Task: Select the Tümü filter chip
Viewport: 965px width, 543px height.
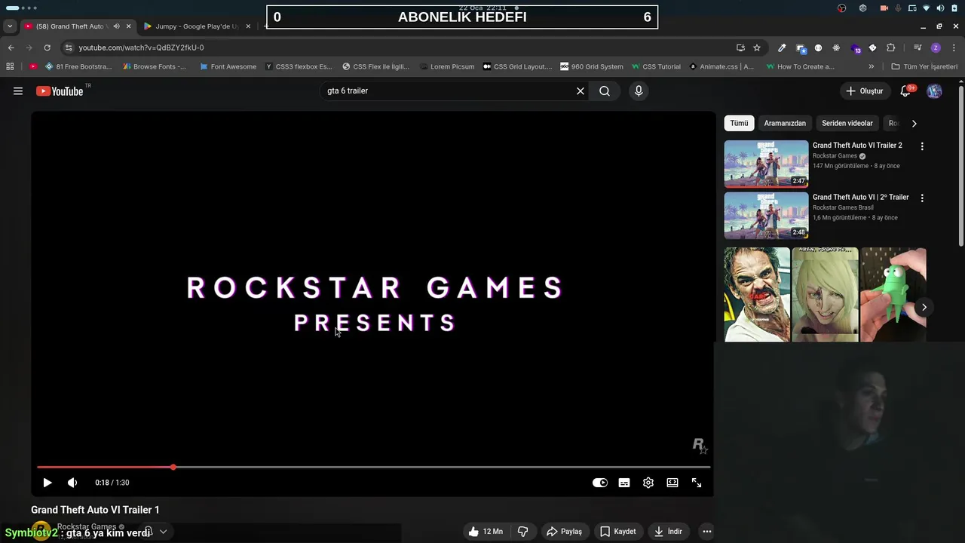Action: (x=739, y=123)
